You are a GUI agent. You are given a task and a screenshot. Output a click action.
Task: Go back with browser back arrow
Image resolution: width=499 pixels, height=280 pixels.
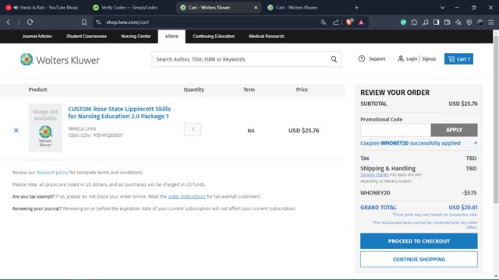[9, 23]
